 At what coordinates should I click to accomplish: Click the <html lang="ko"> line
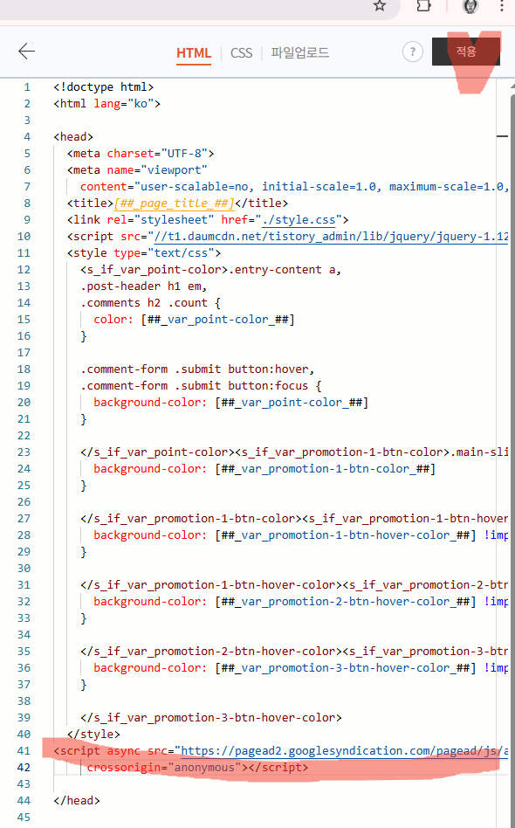tap(106, 103)
